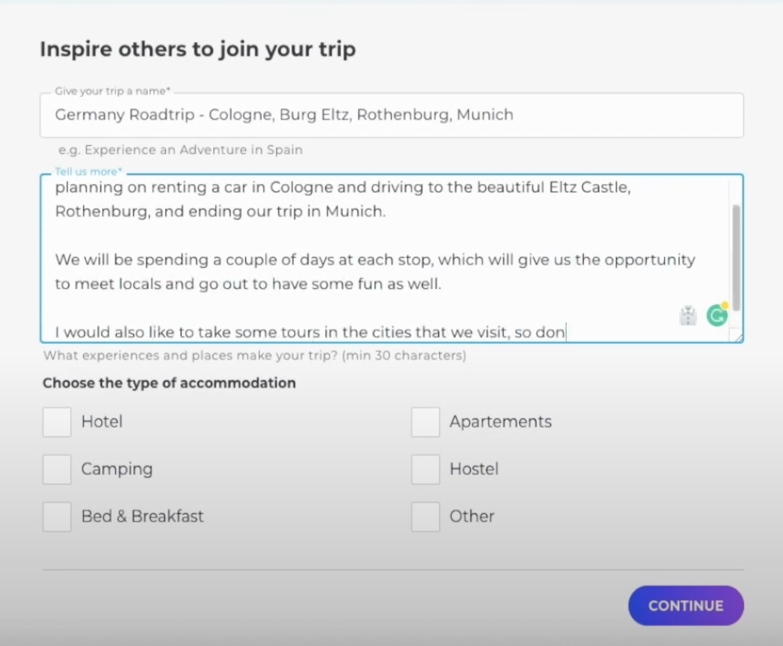Click the 'Tell us more' field label
The width and height of the screenshot is (783, 646).
point(89,172)
